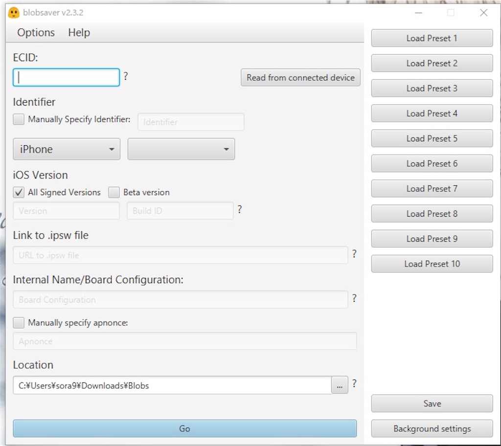The image size is (501, 446).
Task: Click the Location help question mark
Action: click(x=354, y=383)
